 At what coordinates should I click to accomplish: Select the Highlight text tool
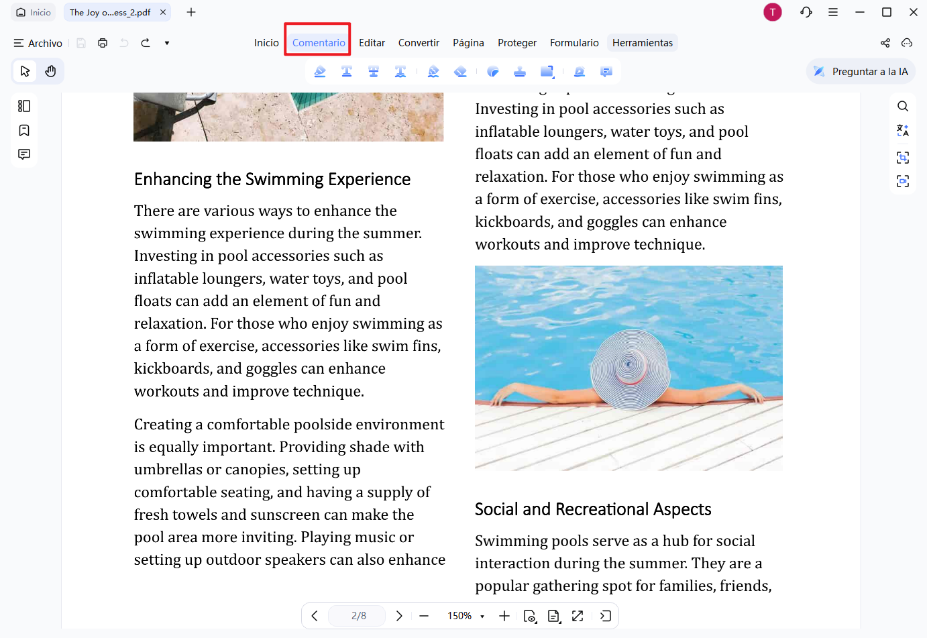320,72
